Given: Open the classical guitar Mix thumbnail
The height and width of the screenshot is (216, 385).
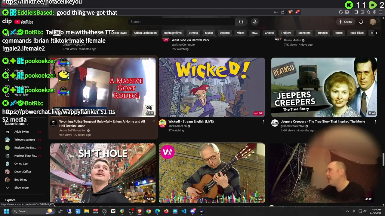Looking at the screenshot, I should [212, 173].
